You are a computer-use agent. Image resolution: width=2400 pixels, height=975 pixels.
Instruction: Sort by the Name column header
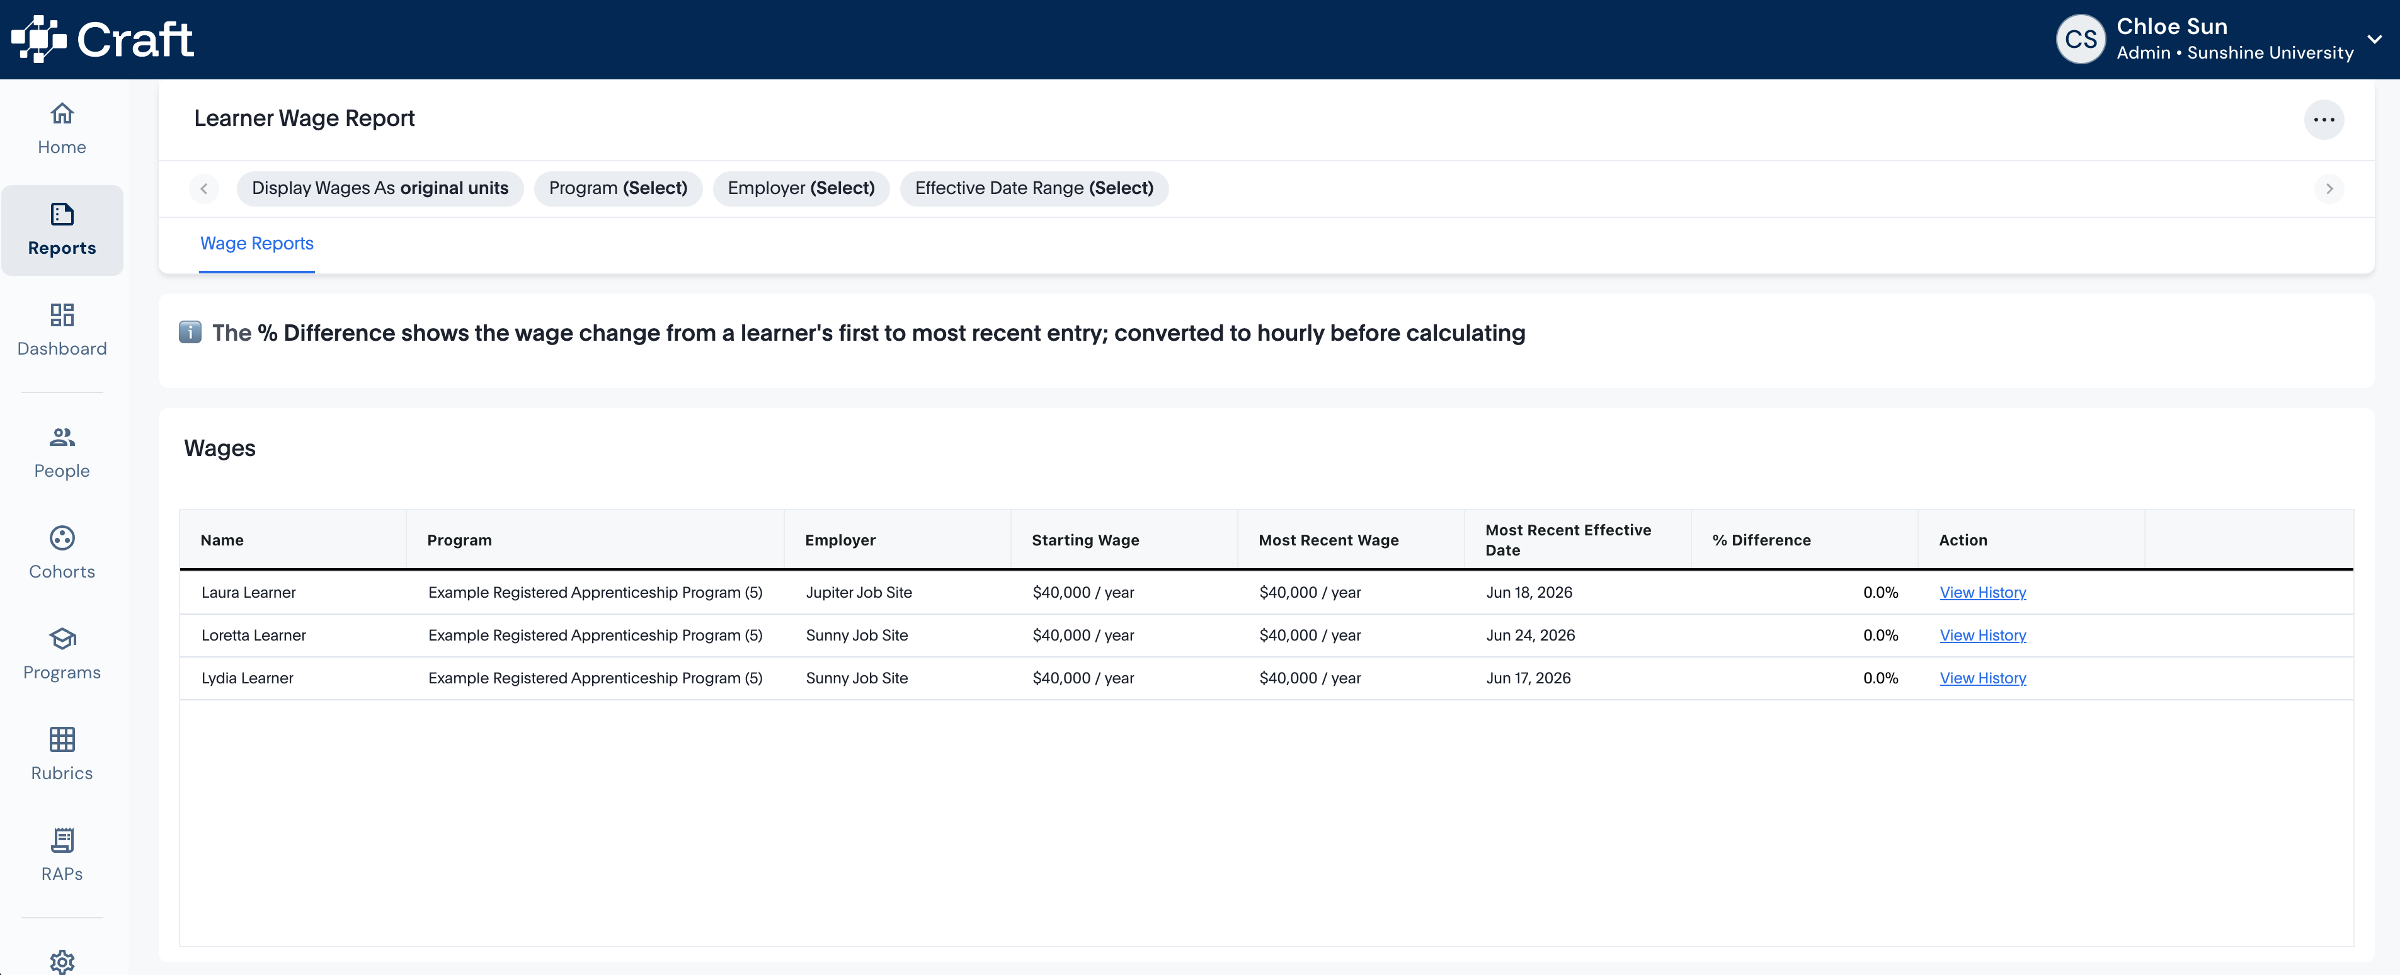292,540
